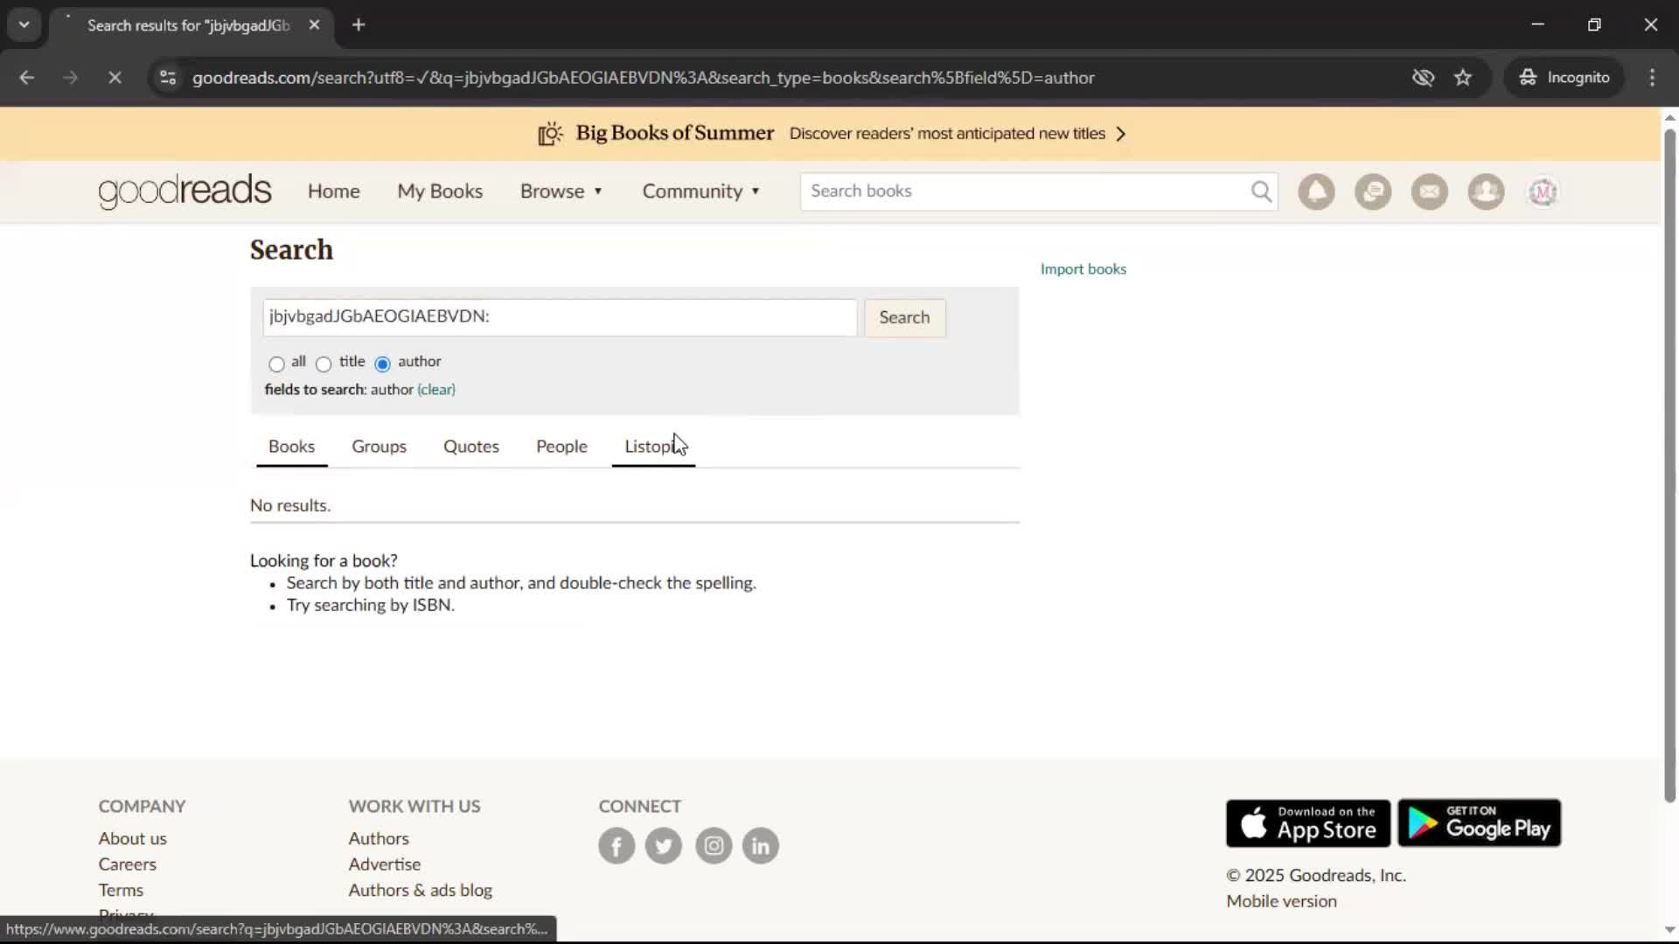Image resolution: width=1679 pixels, height=944 pixels.
Task: Open My Books in navigation
Action: (x=440, y=191)
